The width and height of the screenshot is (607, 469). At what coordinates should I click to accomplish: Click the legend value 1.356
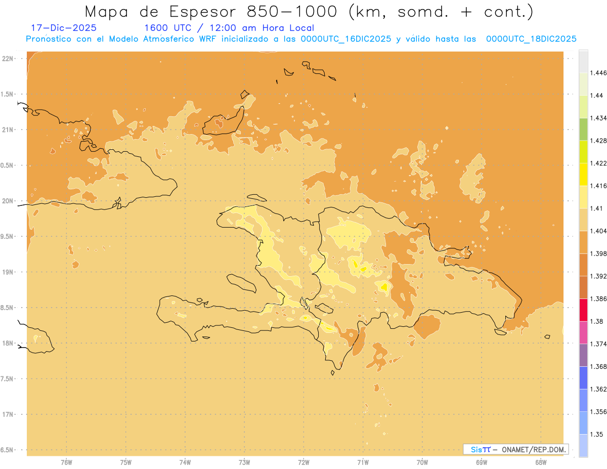(599, 412)
